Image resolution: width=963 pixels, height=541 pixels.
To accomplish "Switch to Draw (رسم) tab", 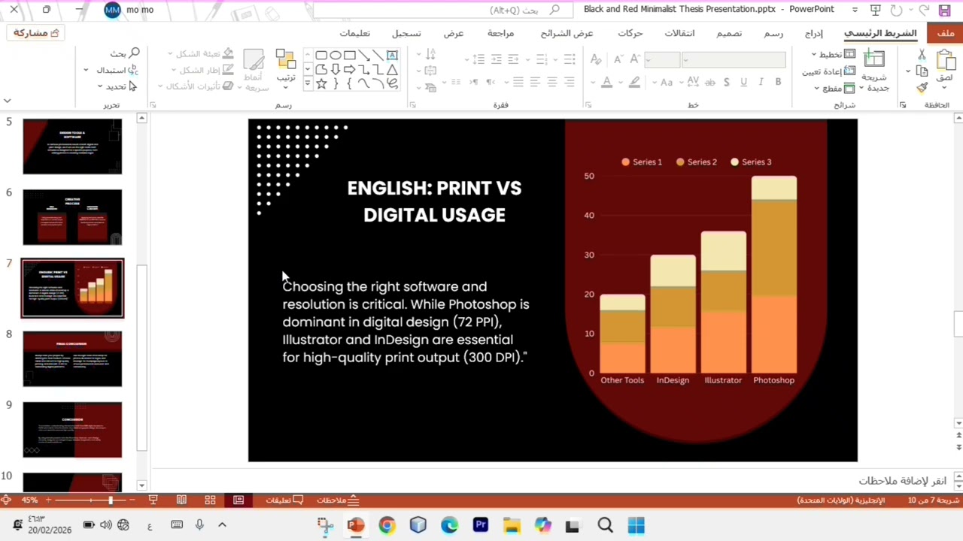I will tap(773, 33).
